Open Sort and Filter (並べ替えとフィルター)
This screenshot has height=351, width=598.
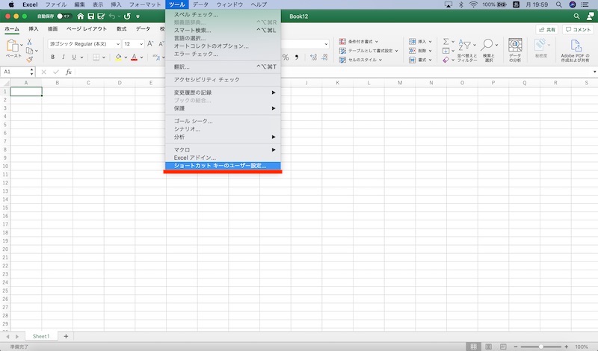(466, 50)
